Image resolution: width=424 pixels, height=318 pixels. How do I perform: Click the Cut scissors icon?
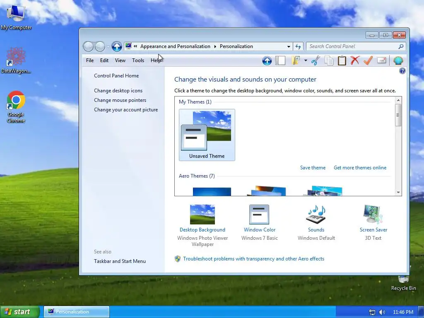(x=316, y=60)
